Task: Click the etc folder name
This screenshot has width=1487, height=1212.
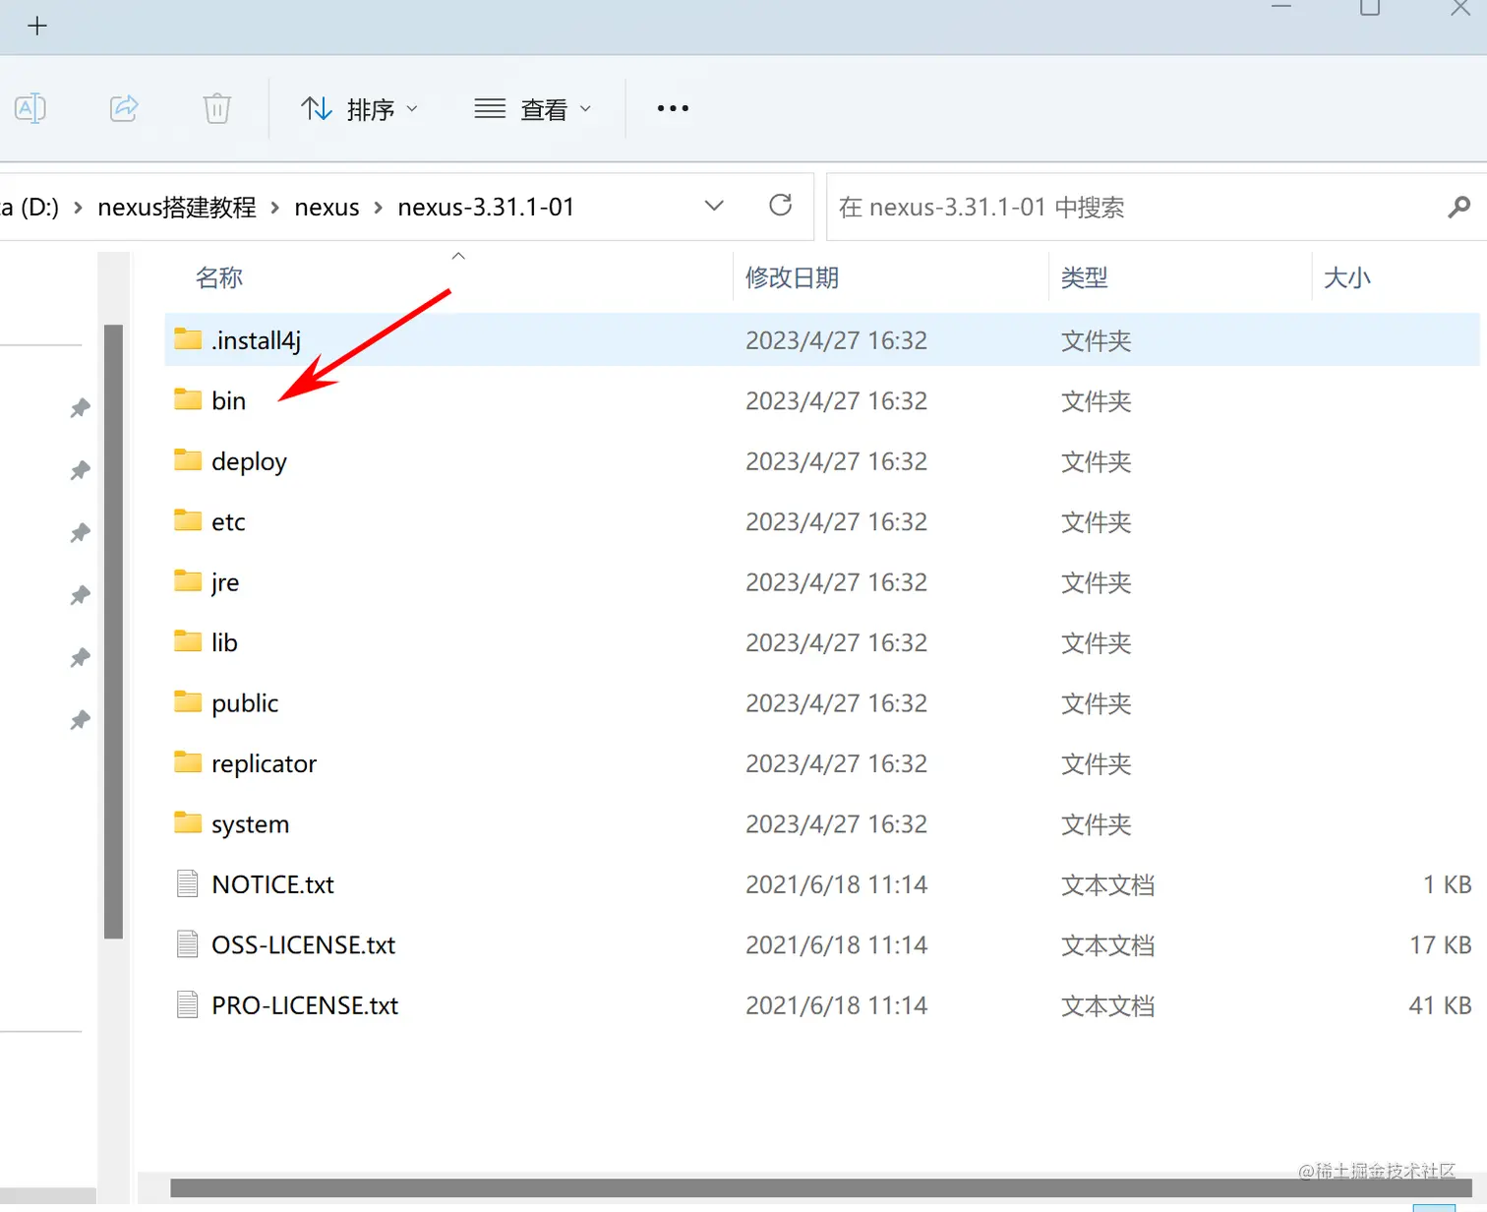Action: 228,522
